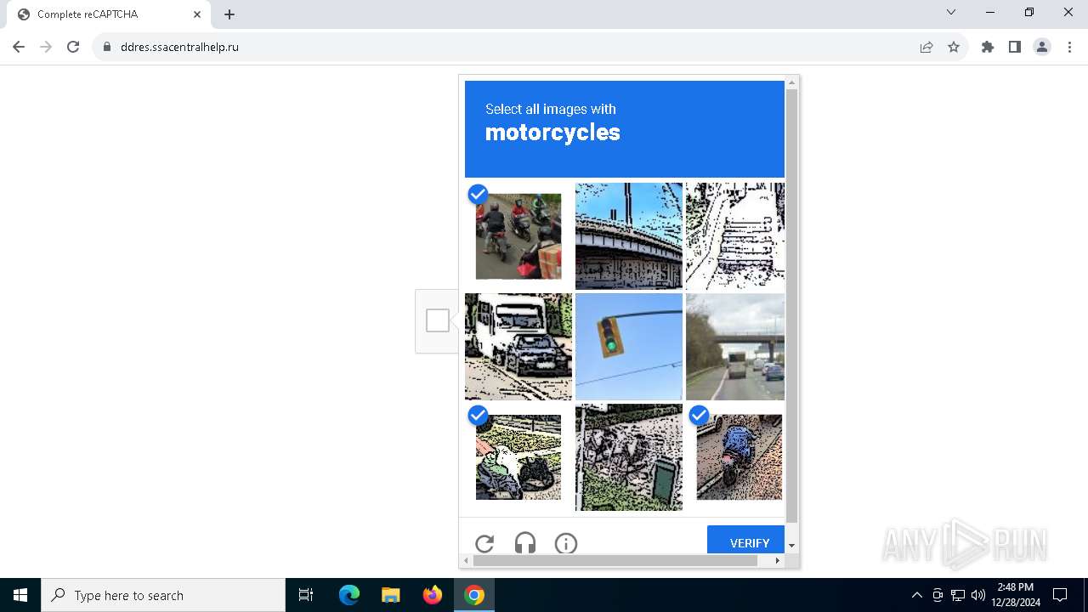Open the notification center icon
1088x612 pixels.
1060,595
